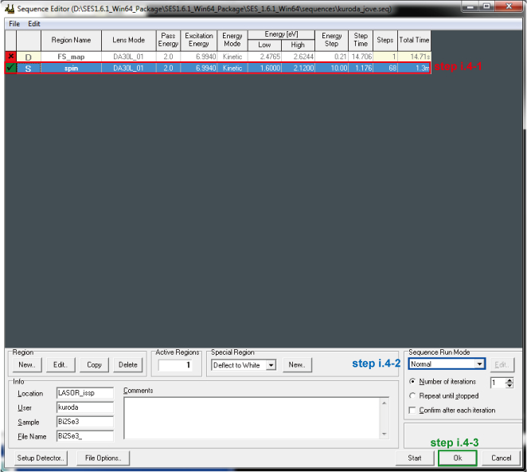Close the Sequence Editor window
This screenshot has height=472, width=527.
coord(509,6)
